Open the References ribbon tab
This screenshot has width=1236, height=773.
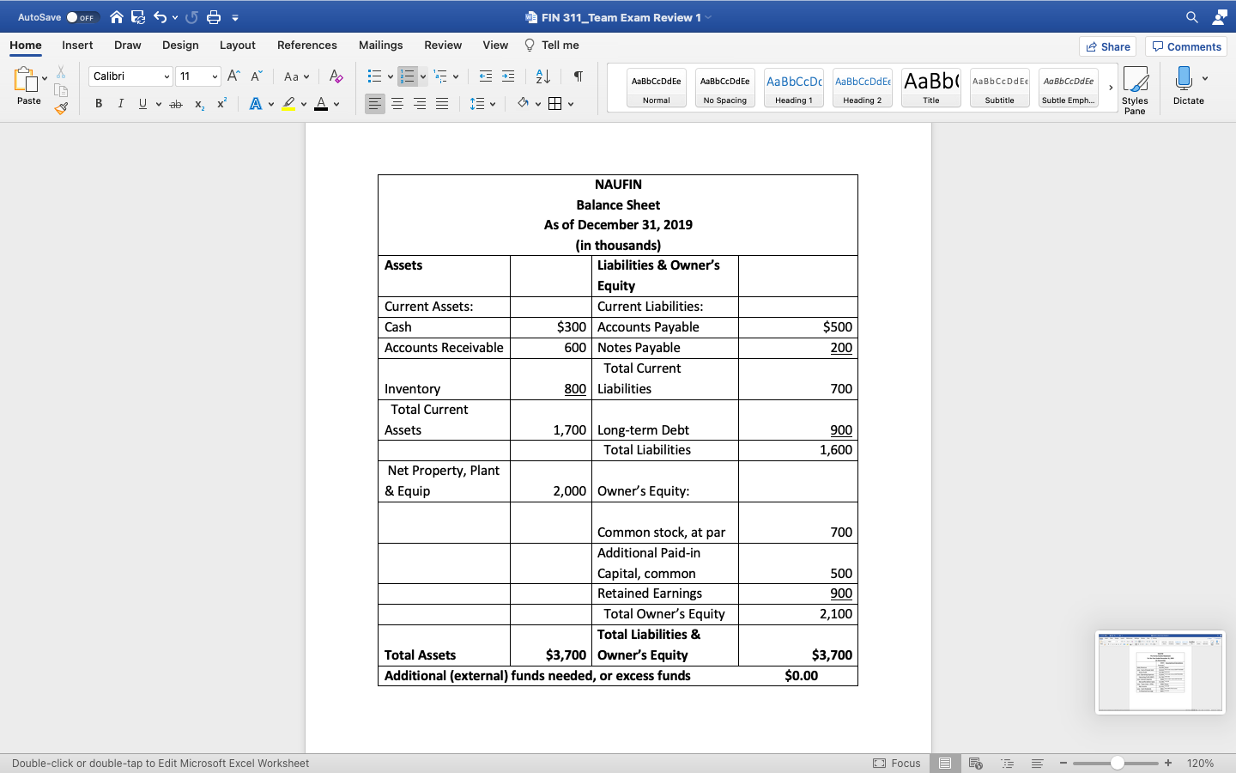307,45
